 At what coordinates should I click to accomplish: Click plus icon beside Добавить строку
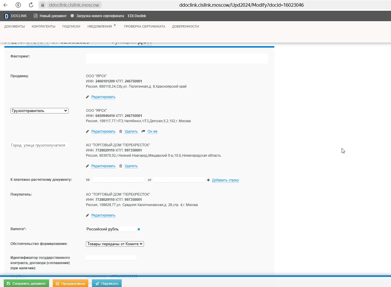coord(208,180)
